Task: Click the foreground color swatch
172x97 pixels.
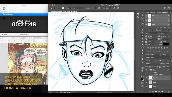Action: point(142,79)
